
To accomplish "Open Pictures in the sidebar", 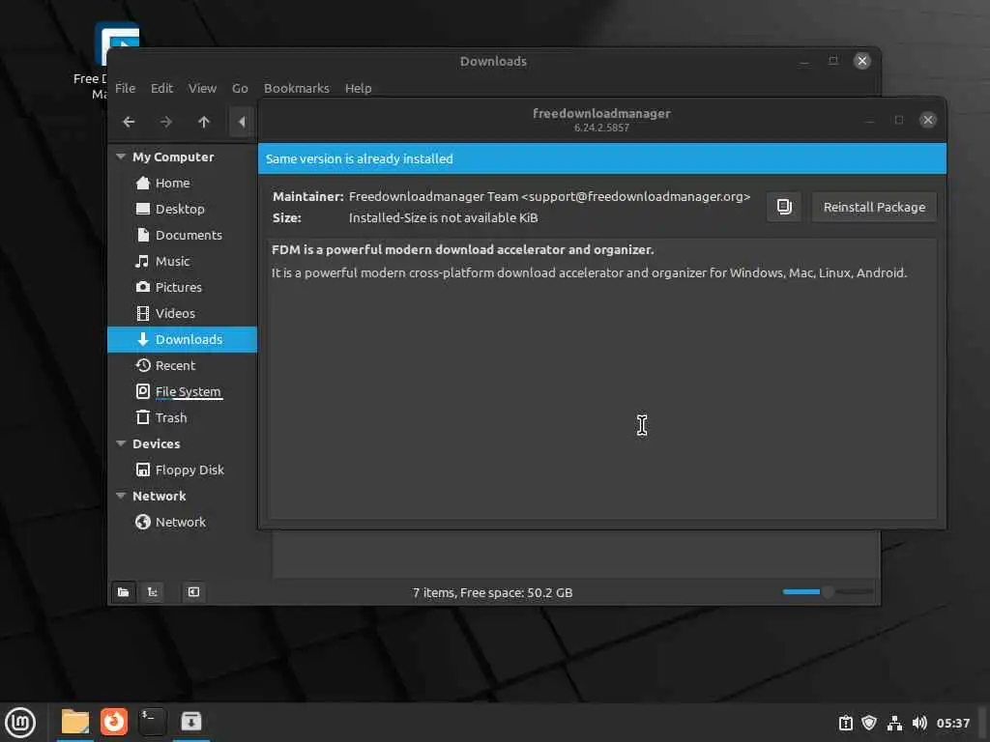I will click(x=183, y=287).
